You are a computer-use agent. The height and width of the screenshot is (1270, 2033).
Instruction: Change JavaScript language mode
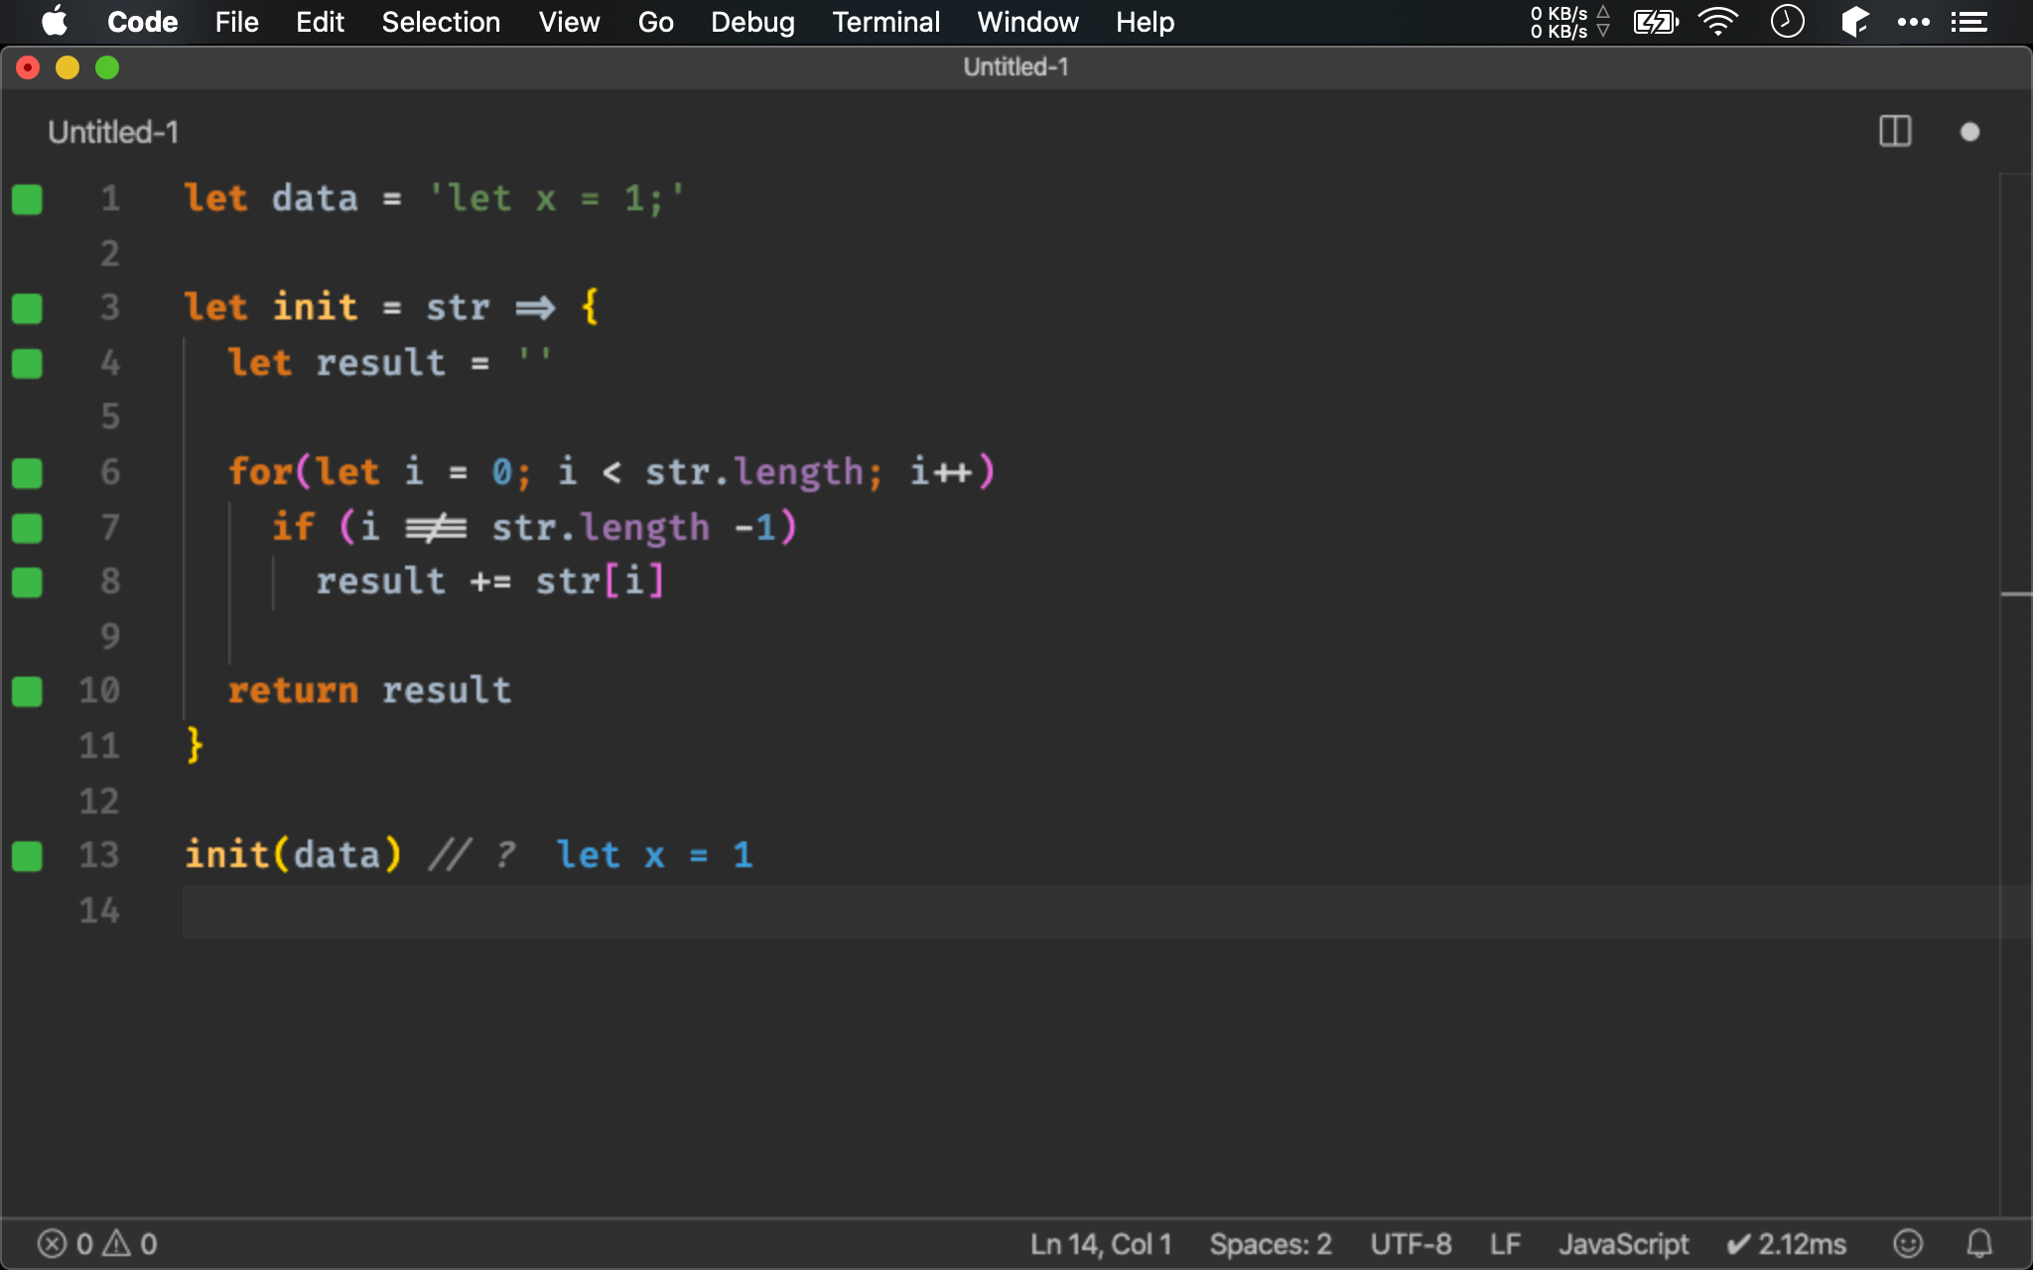1623,1243
